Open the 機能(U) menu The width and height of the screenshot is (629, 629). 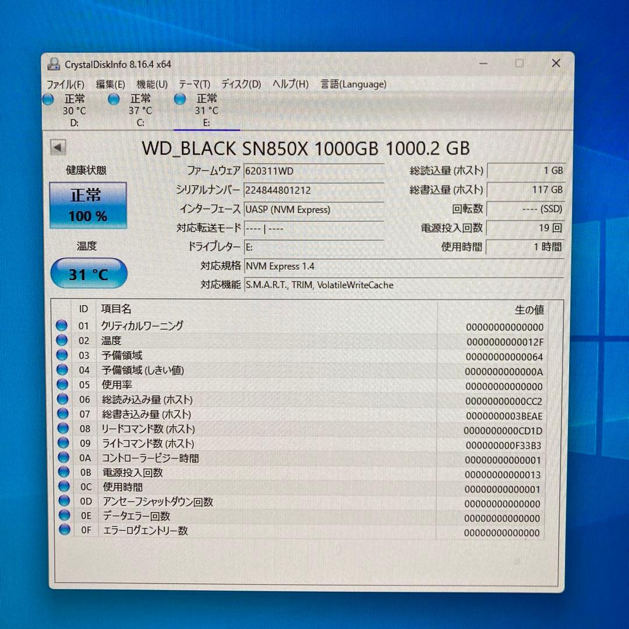(151, 84)
